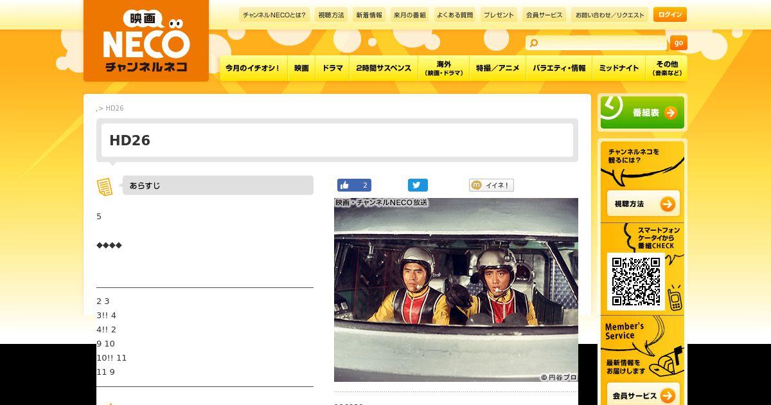The width and height of the screenshot is (771, 405).
Task: Click arrow icon on sidebar 視聴方法 button
Action: coord(668,204)
